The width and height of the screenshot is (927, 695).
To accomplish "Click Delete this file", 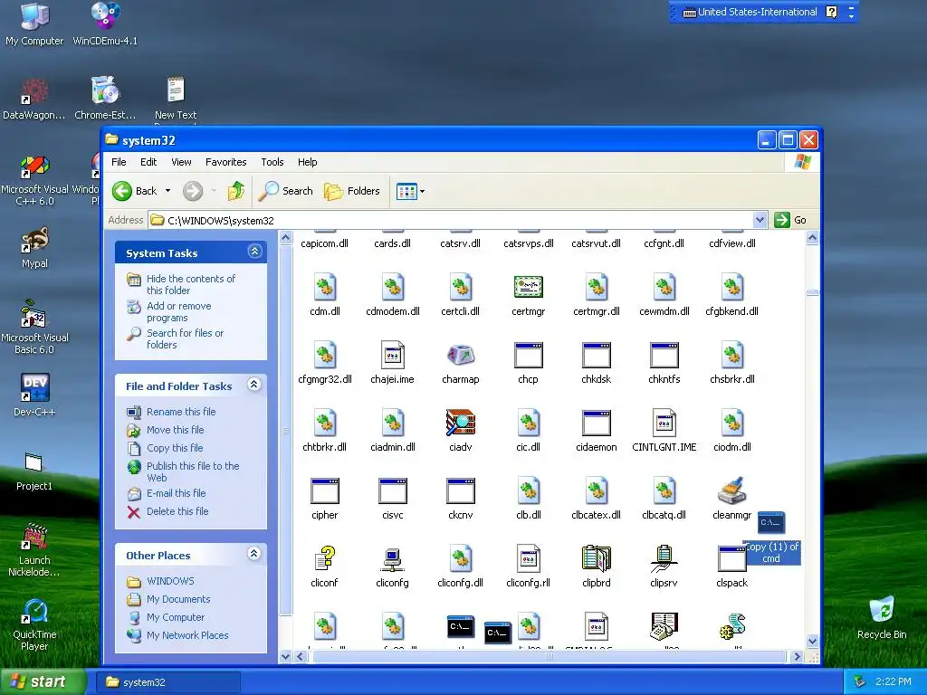I will [177, 511].
